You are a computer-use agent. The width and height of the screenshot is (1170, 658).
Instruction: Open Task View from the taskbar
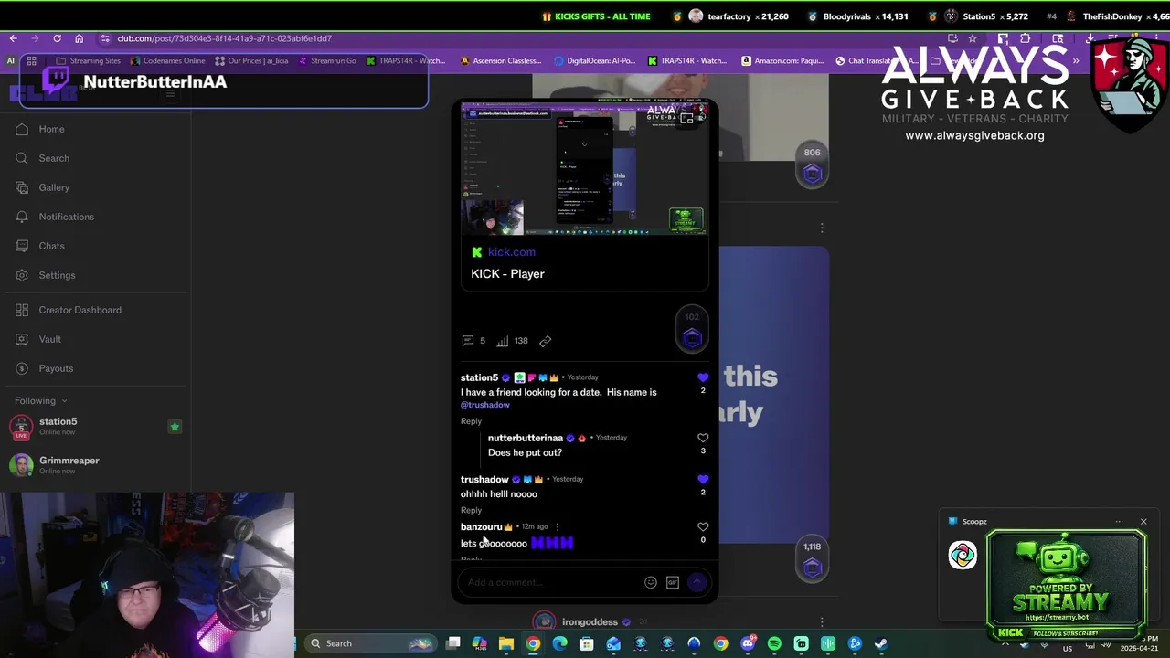[452, 643]
